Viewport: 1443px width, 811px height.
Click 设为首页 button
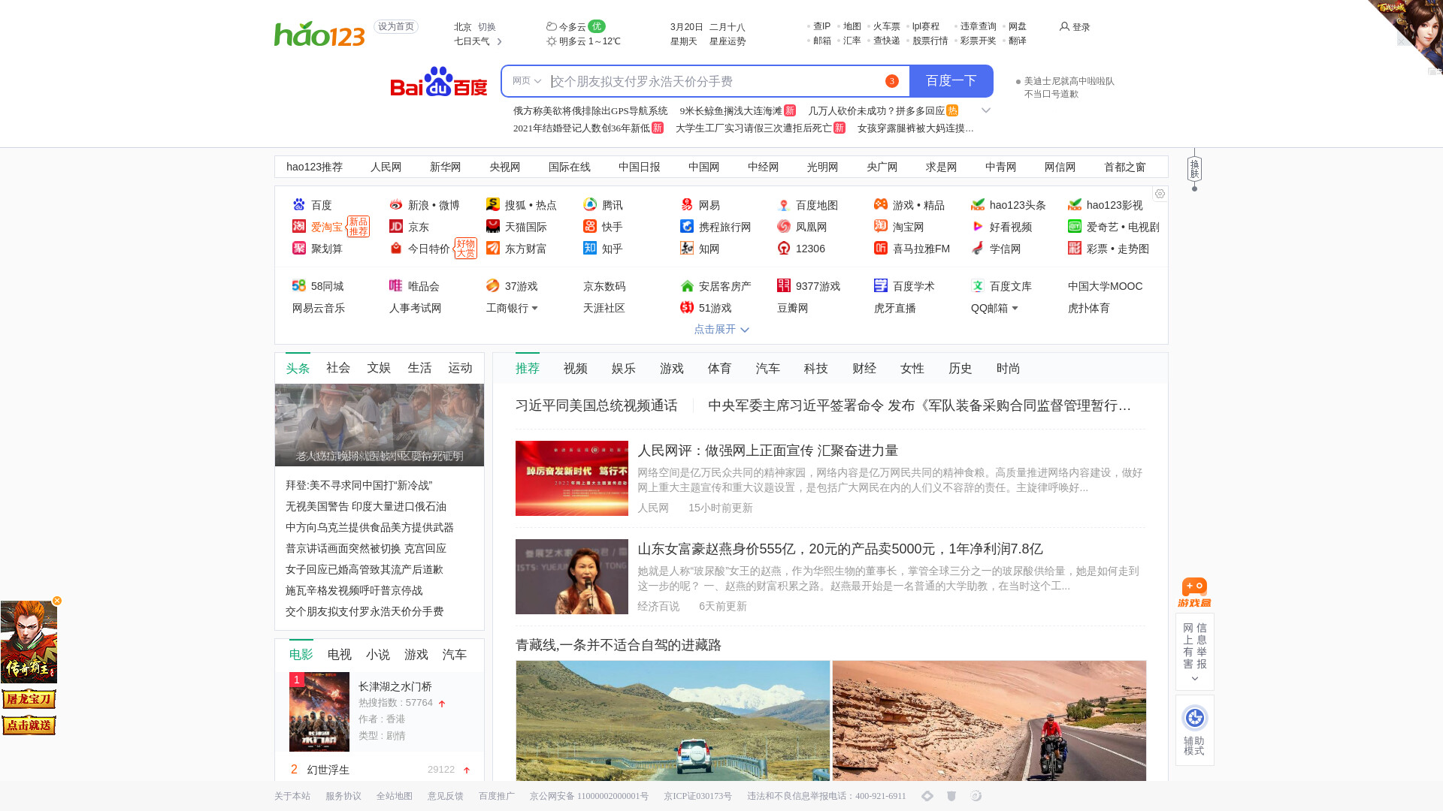pos(396,26)
